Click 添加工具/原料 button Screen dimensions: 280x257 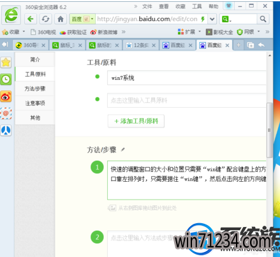point(136,121)
